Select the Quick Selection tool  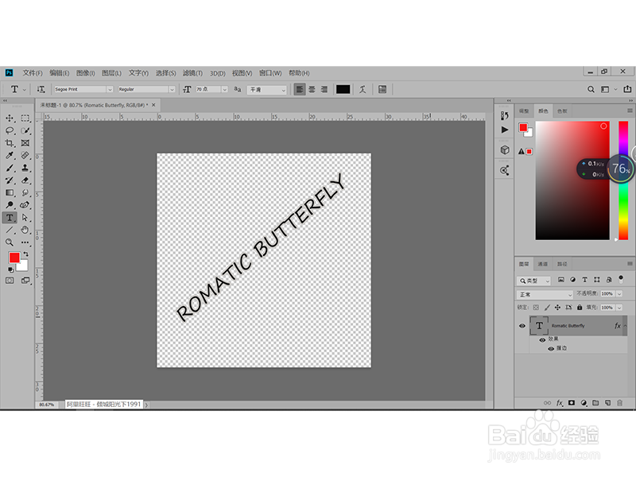coord(25,130)
